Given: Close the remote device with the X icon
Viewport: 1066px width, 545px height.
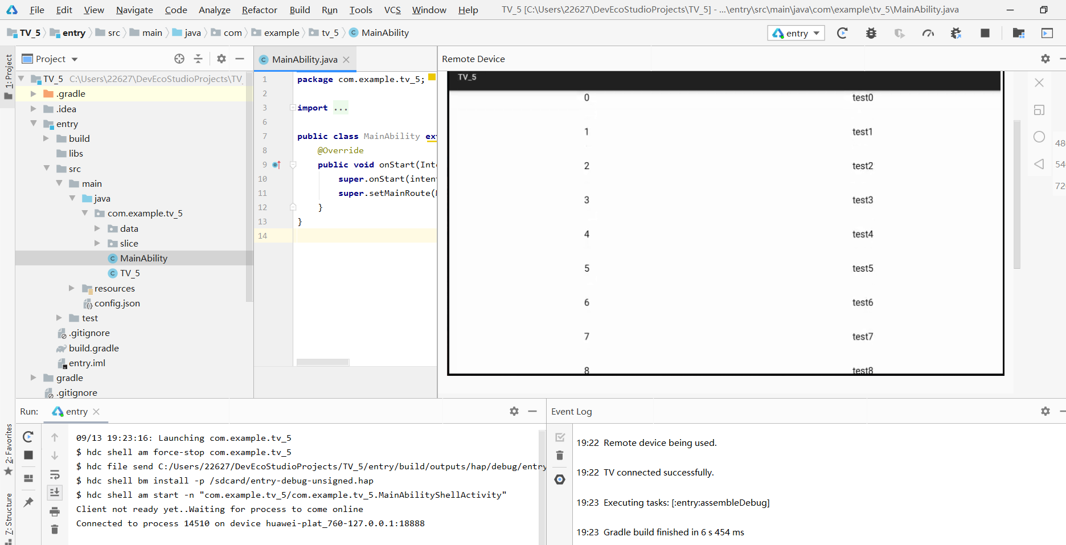Looking at the screenshot, I should point(1039,83).
